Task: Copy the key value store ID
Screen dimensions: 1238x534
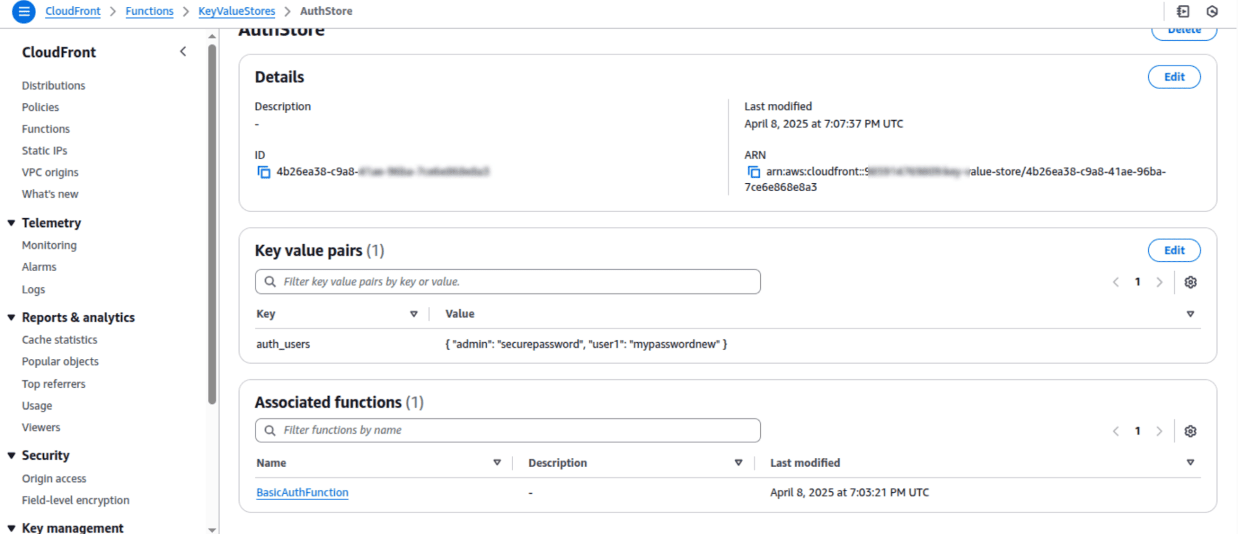Action: click(x=264, y=172)
